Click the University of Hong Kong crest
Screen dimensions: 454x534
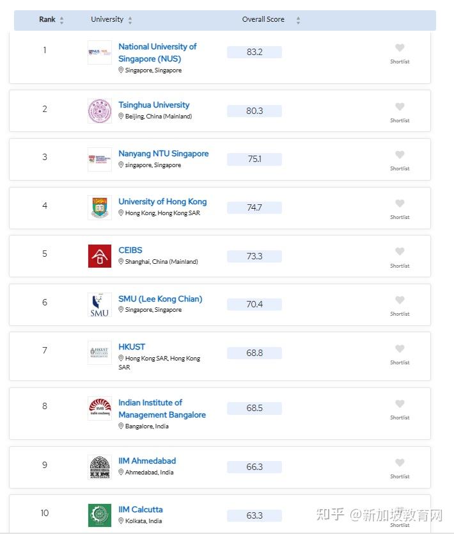coord(100,207)
